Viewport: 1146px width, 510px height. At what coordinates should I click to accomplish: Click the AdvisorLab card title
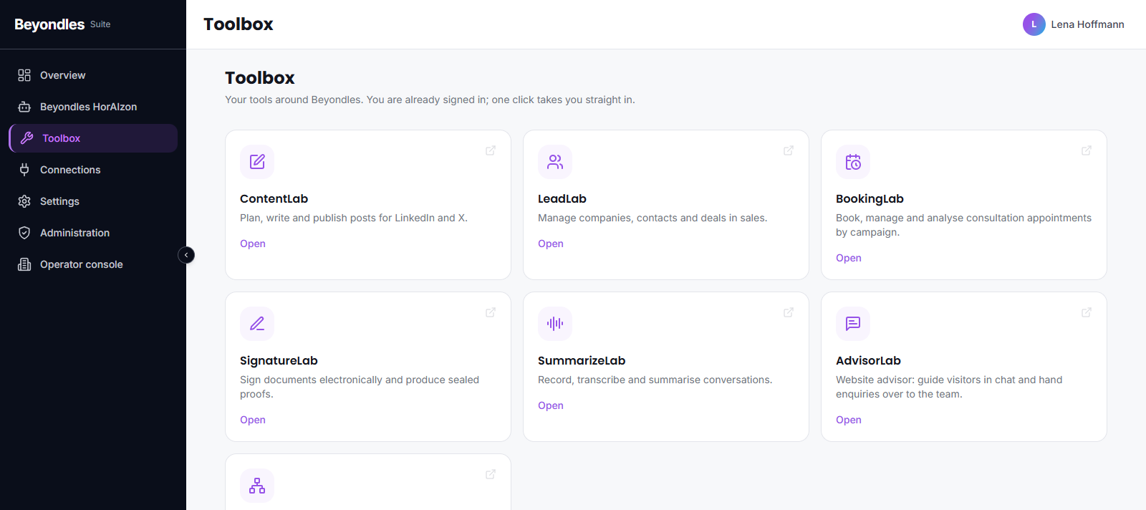pyautogui.click(x=868, y=361)
